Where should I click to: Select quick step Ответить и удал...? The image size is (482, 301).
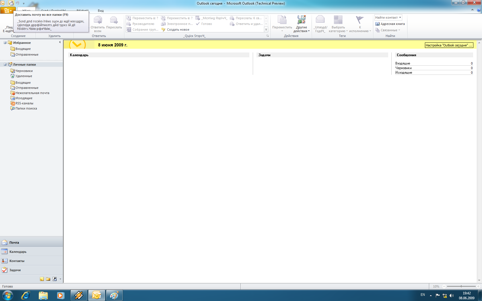(246, 24)
